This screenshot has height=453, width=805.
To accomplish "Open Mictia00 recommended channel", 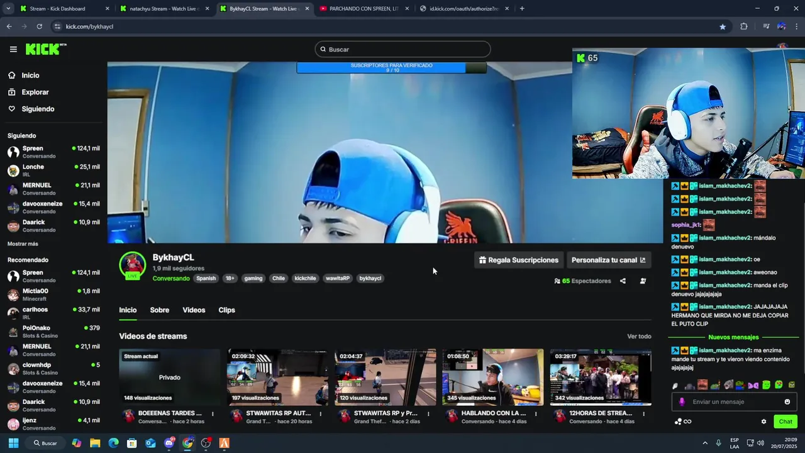I will (53, 294).
